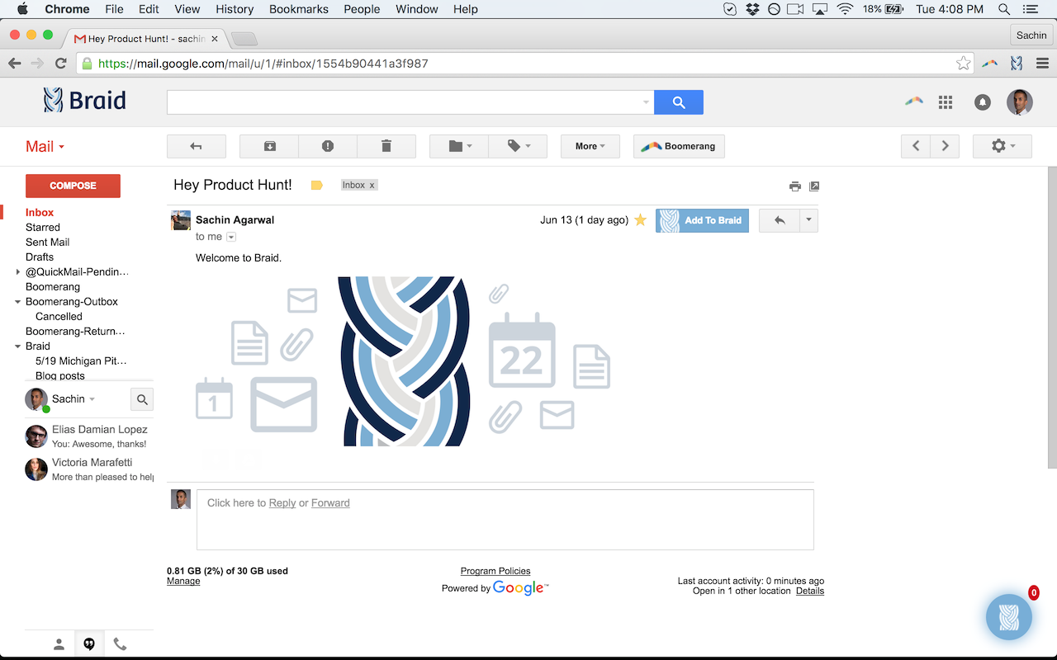Screen dimensions: 1057x660
Task: Open the notifications bell icon
Action: click(982, 102)
